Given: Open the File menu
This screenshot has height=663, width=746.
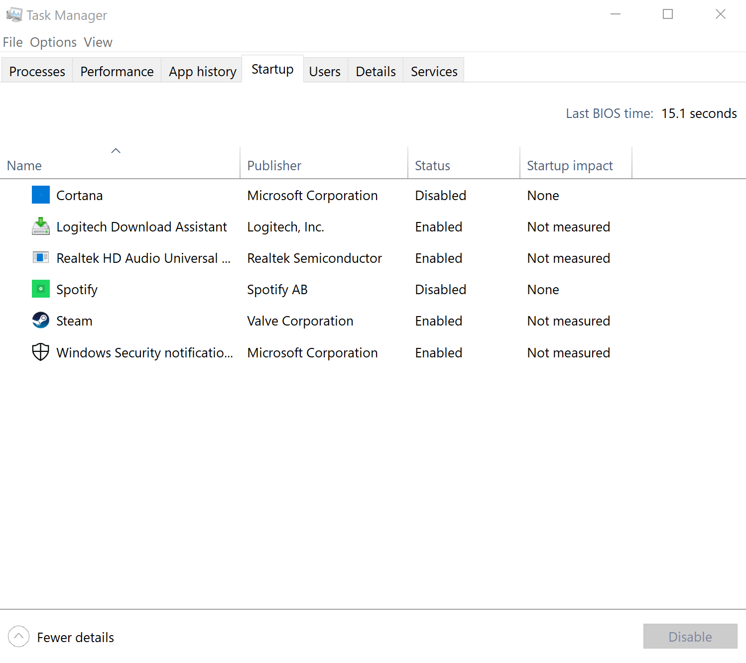Looking at the screenshot, I should [x=12, y=42].
